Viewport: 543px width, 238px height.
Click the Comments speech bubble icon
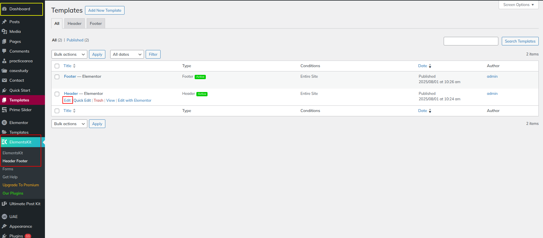[4, 51]
